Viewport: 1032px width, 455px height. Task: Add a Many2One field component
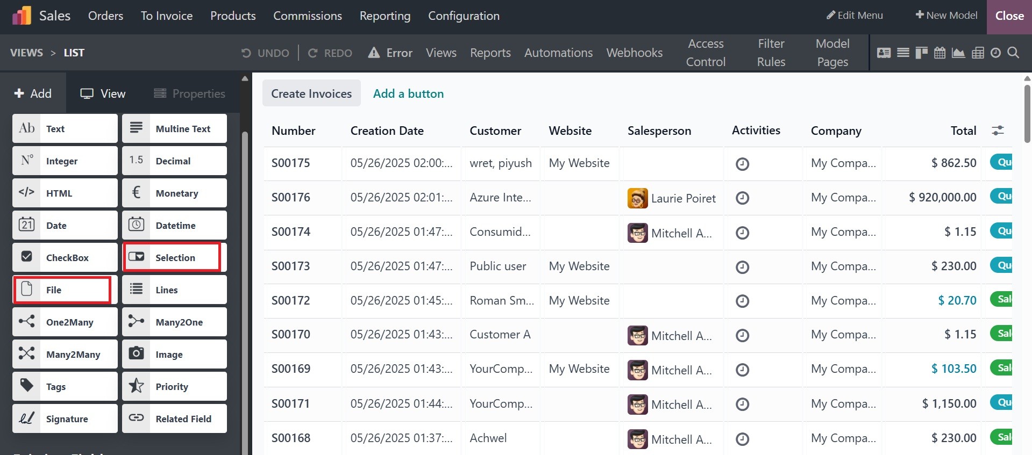pyautogui.click(x=174, y=322)
